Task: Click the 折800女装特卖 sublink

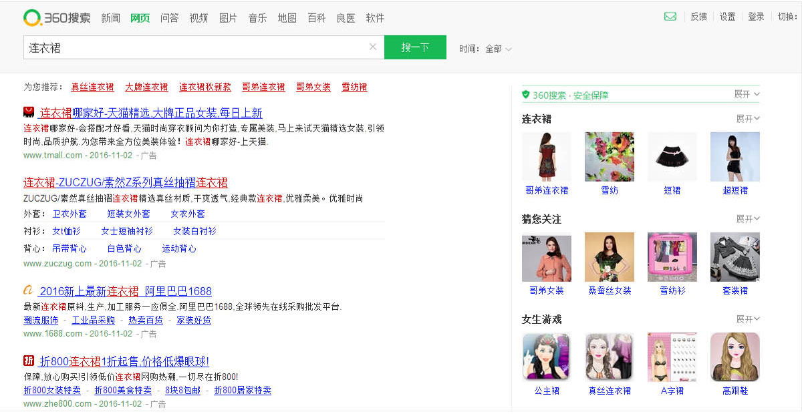Action: [x=52, y=390]
